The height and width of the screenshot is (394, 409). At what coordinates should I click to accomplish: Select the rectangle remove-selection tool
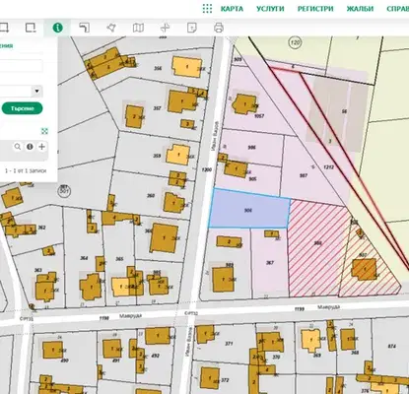(31, 28)
